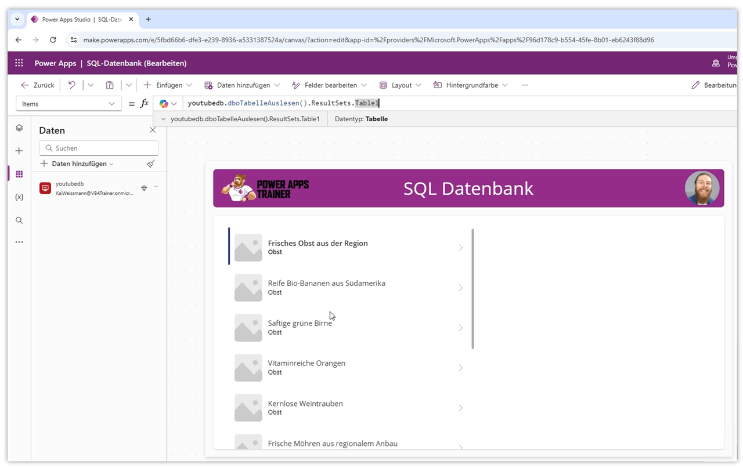Click into the formula bar input

[459, 103]
